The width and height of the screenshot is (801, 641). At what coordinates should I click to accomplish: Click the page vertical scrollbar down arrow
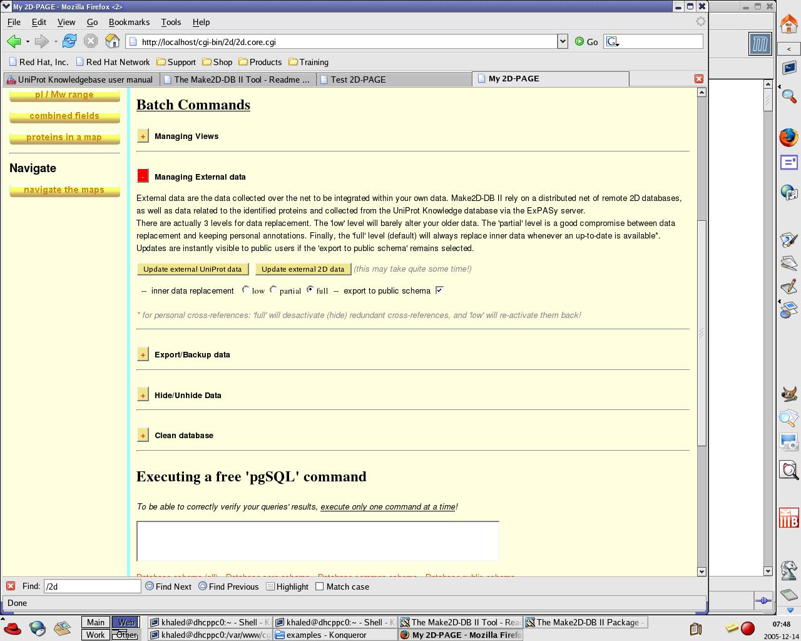[702, 571]
